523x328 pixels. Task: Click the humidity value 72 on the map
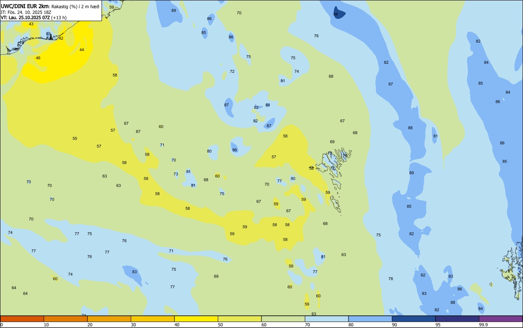[232, 72]
